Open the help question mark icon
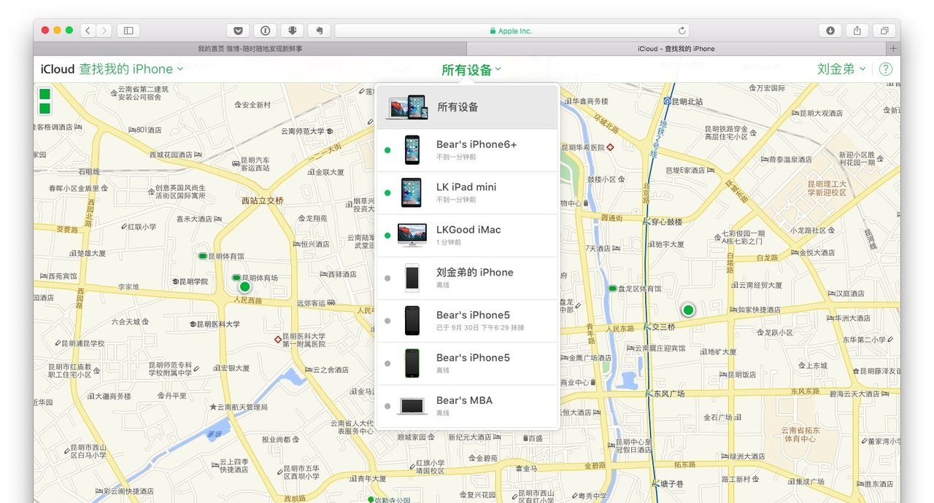 coord(886,69)
